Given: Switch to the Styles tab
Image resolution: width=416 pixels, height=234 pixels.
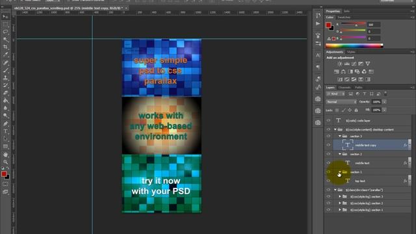Looking at the screenshot, I should pos(351,52).
